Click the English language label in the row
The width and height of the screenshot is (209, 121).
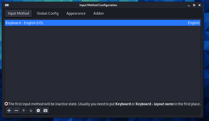point(193,23)
